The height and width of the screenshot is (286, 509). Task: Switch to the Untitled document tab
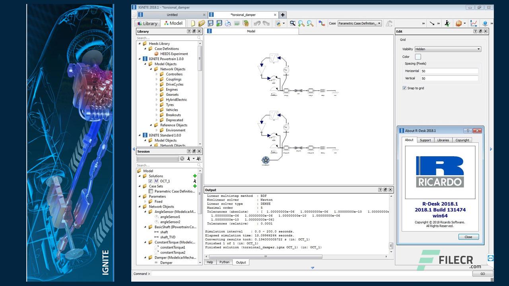coord(172,15)
